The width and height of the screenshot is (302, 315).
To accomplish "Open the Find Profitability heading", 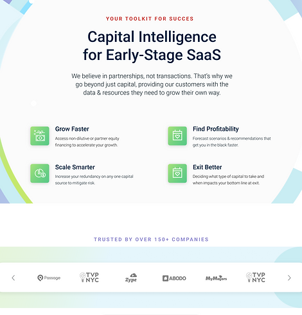I will pyautogui.click(x=216, y=129).
